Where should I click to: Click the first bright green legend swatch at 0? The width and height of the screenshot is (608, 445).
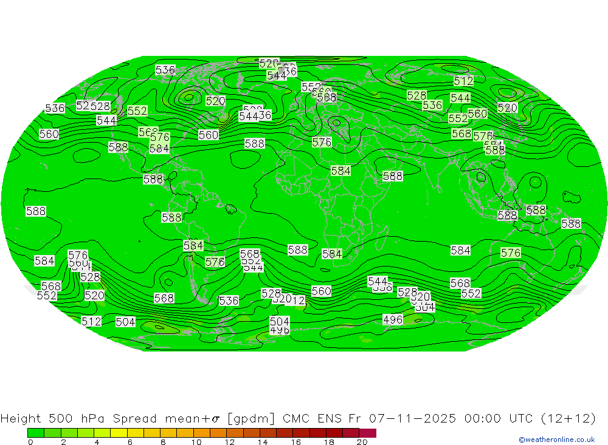click(36, 433)
